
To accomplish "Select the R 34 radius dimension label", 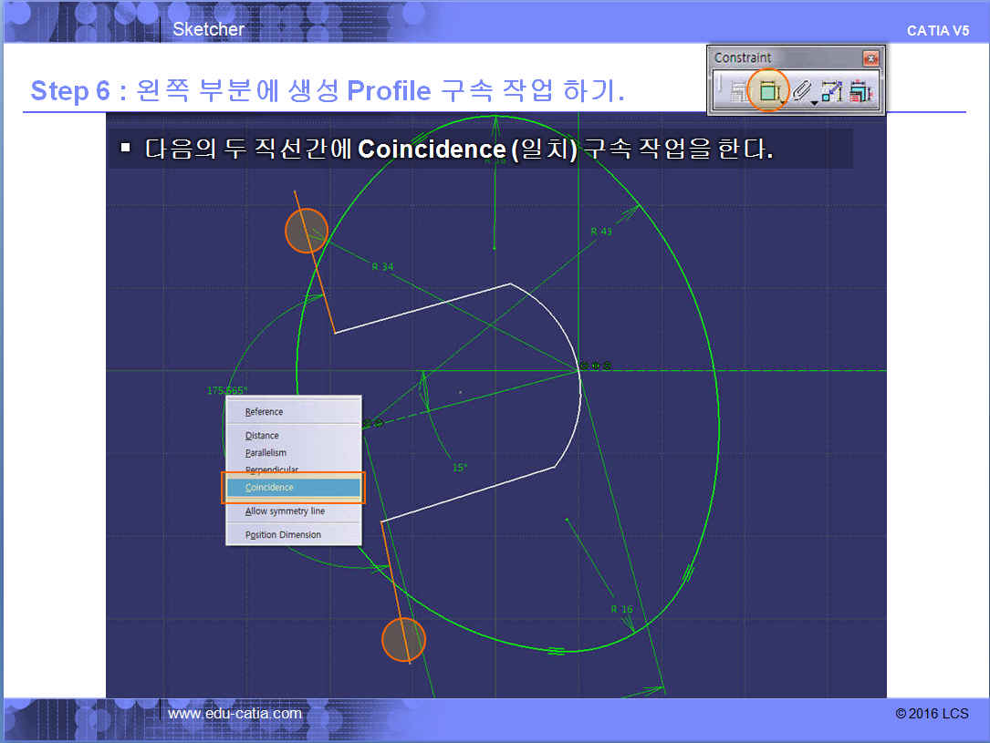I will (x=382, y=267).
